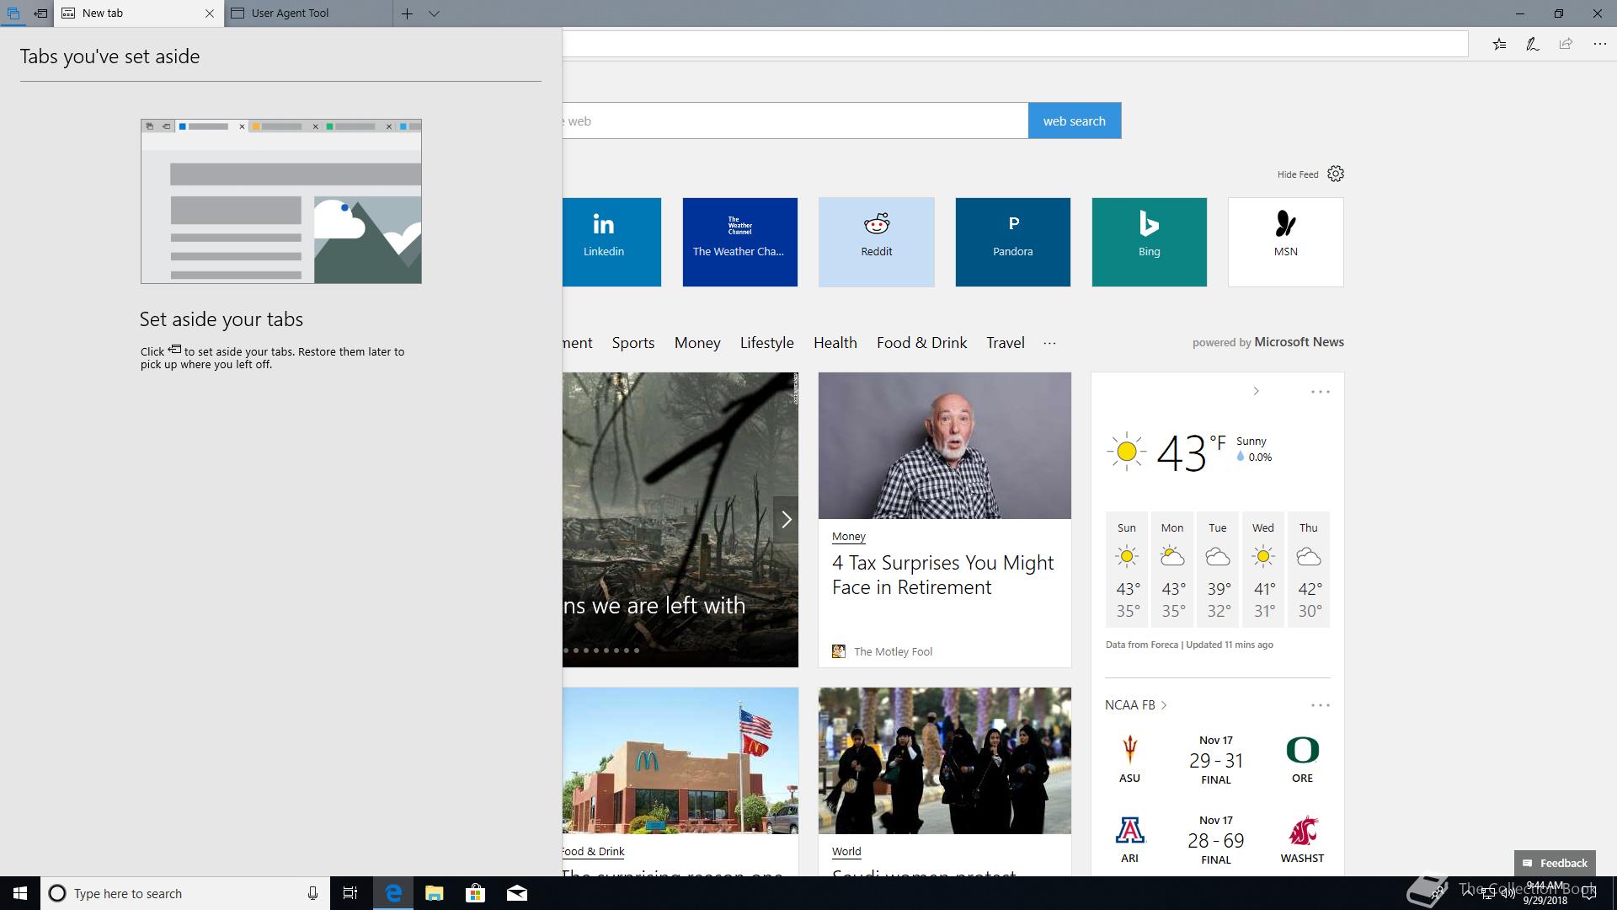1617x910 pixels.
Task: Click the Share icon in toolbar
Action: pos(1566,44)
